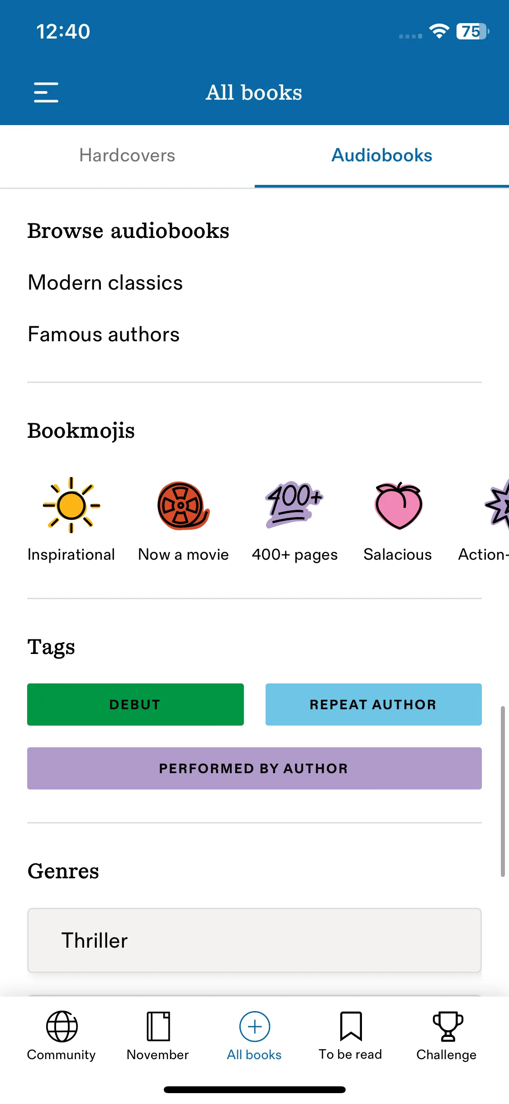This screenshot has width=509, height=1104.
Task: Choose the Thriller genre row
Action: coord(254,940)
